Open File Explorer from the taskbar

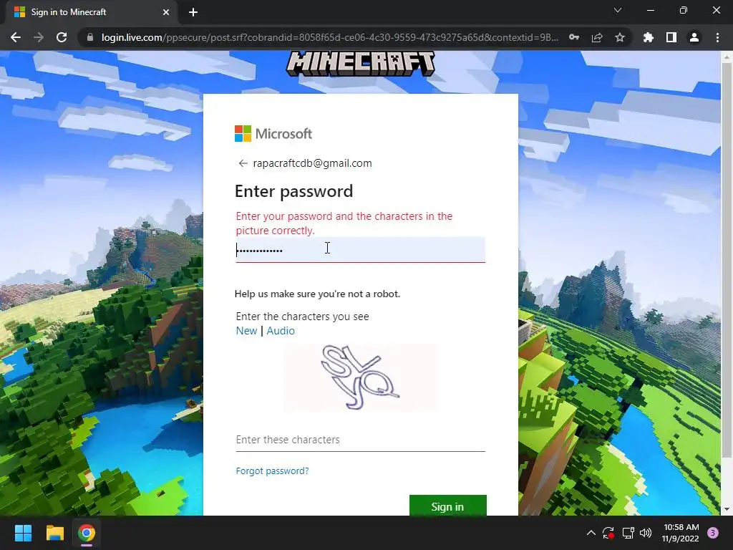coord(54,533)
